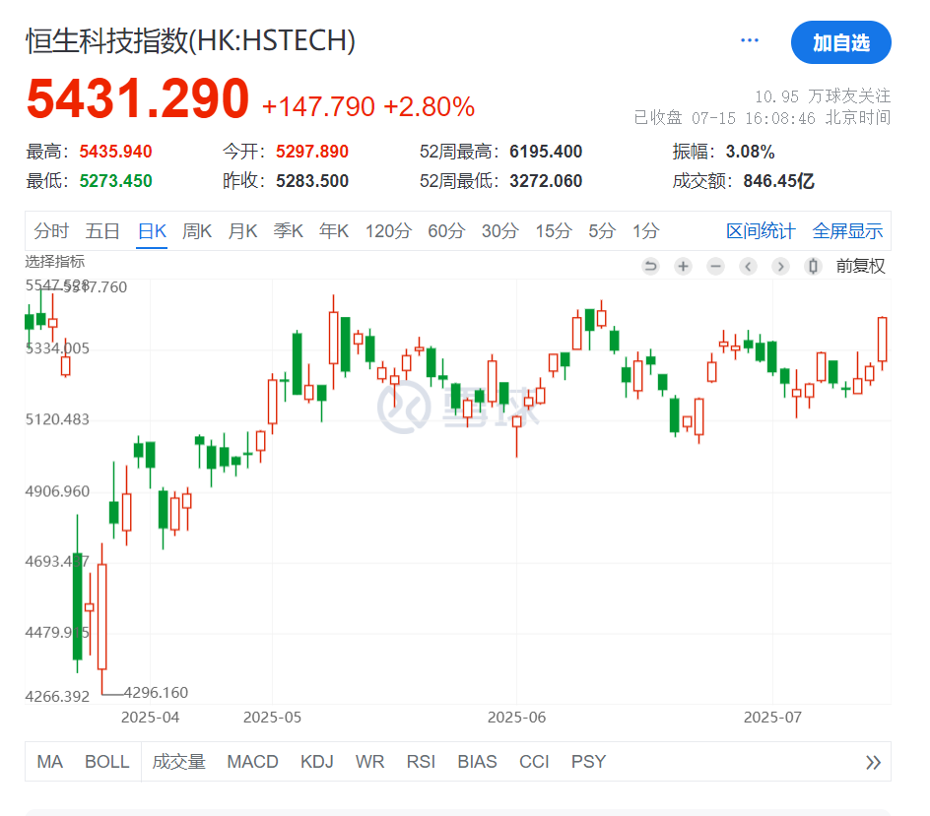The image size is (930, 816).
Task: Open the 月K chart tab
Action: (242, 230)
